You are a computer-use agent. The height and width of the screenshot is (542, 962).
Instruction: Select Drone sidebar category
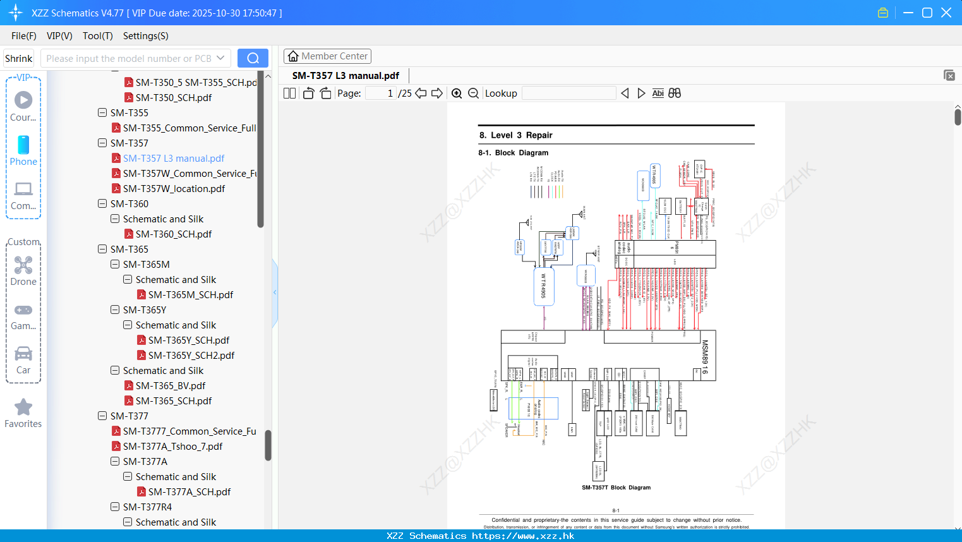[x=23, y=271]
